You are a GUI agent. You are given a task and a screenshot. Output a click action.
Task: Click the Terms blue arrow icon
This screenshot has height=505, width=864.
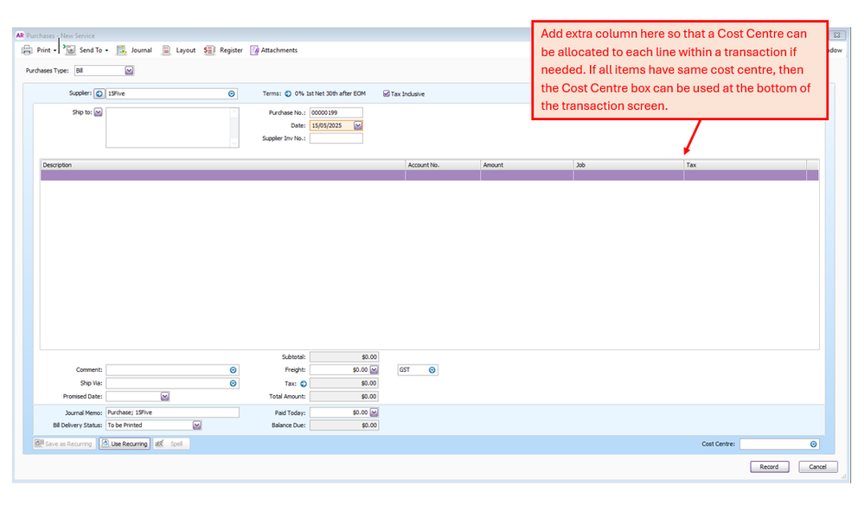(x=288, y=93)
